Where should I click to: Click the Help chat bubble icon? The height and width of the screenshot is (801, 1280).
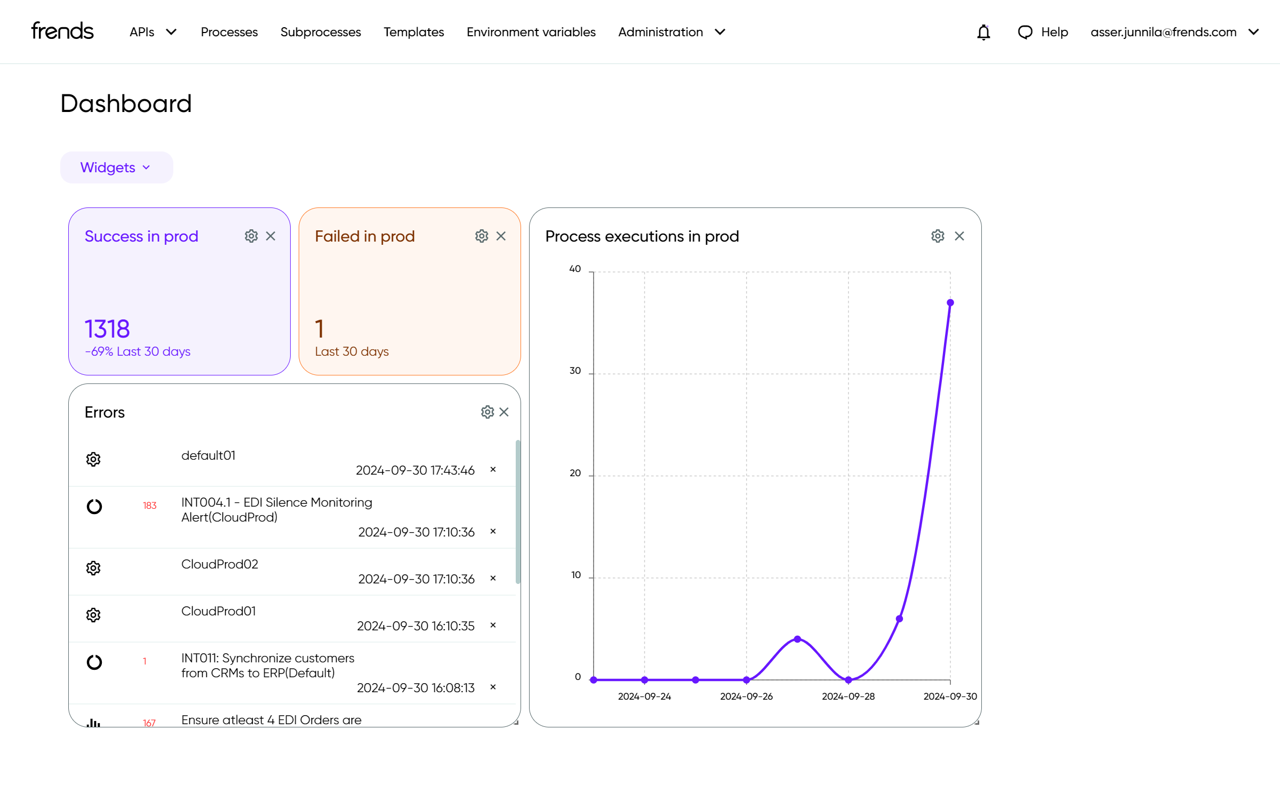pyautogui.click(x=1025, y=33)
